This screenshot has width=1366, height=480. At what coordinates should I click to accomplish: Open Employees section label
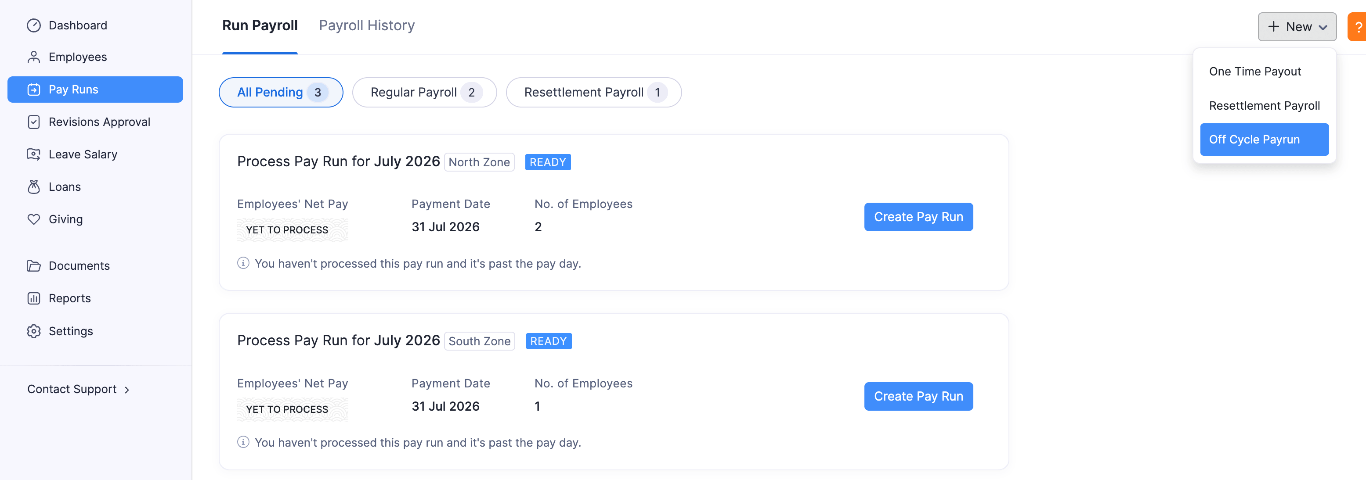coord(78,57)
